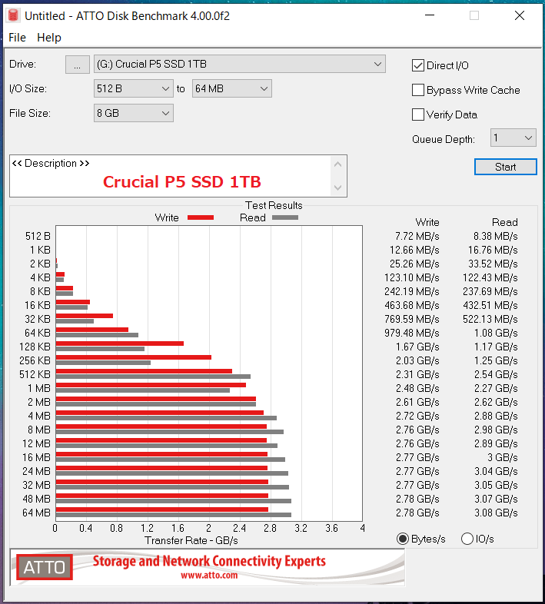Click the 512 B row label
This screenshot has width=545, height=604.
38,236
